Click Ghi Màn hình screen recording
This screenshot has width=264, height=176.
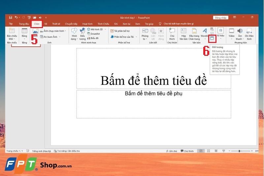[249, 34]
